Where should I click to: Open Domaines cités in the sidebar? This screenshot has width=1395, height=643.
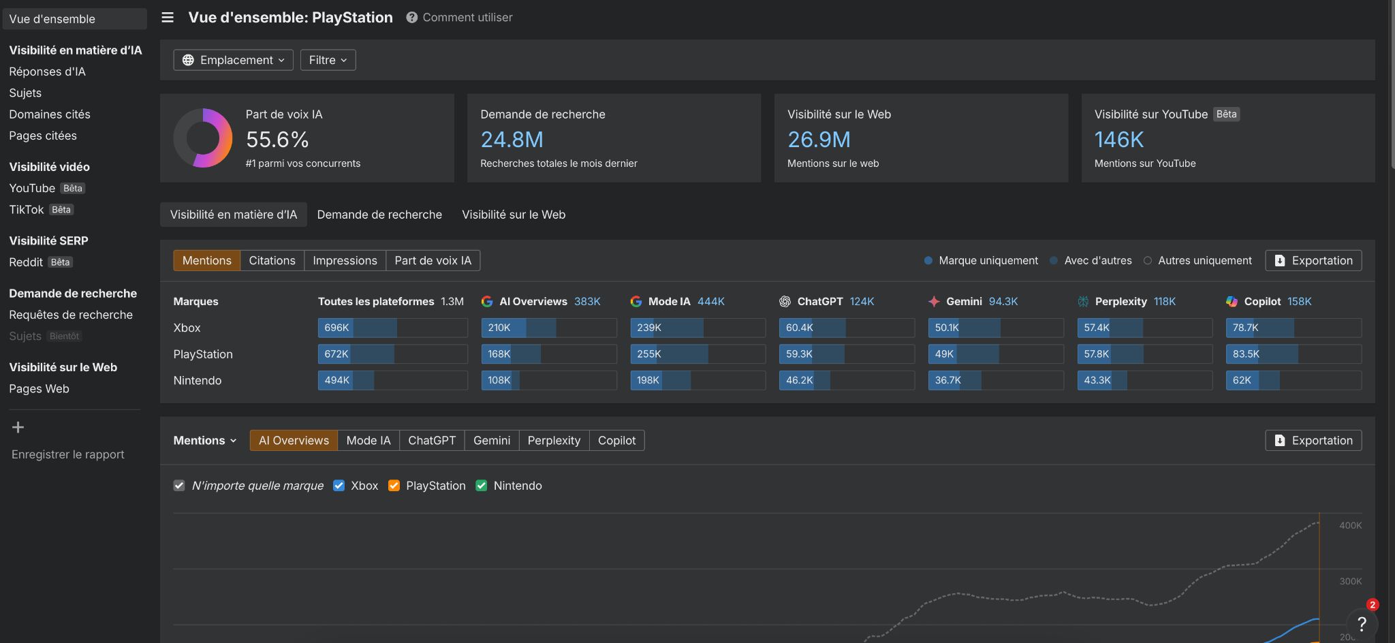click(50, 114)
